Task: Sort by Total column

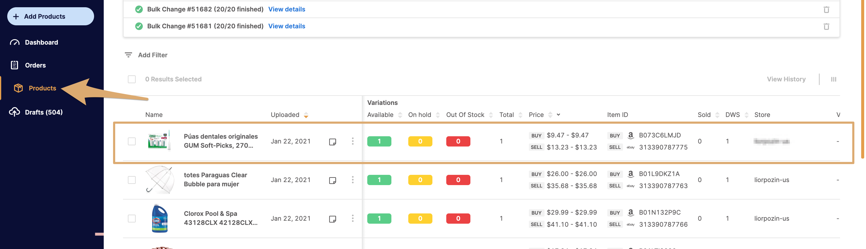Action: 520,115
